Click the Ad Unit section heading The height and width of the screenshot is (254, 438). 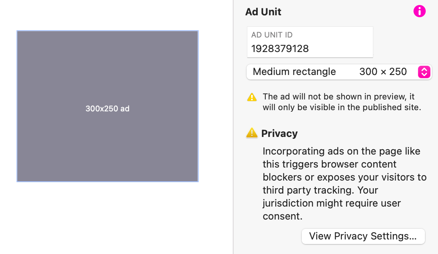click(x=263, y=12)
